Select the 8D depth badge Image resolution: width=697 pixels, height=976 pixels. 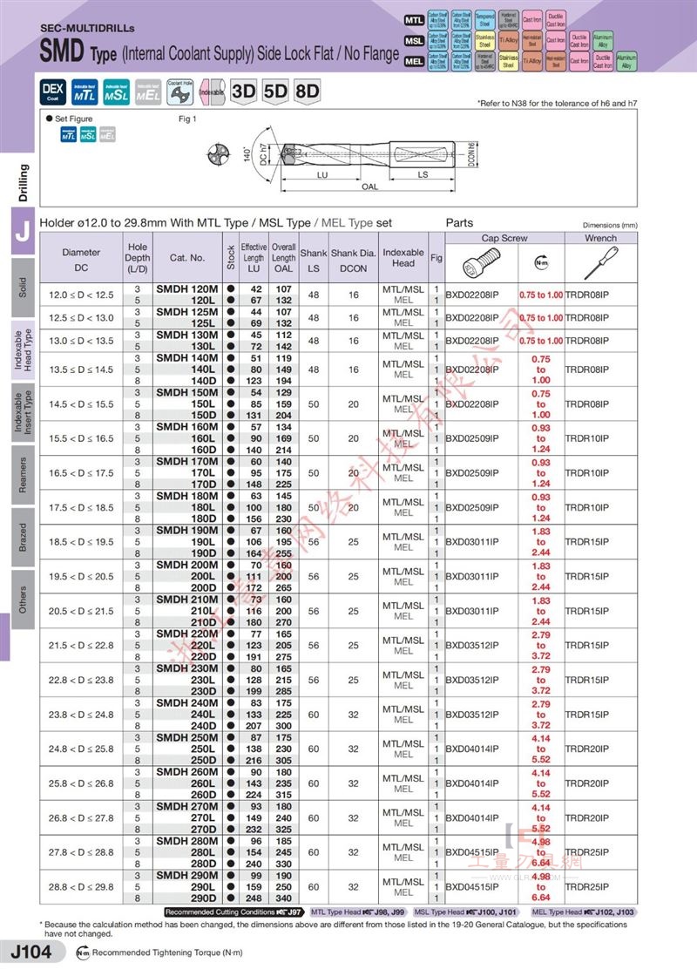(x=307, y=91)
